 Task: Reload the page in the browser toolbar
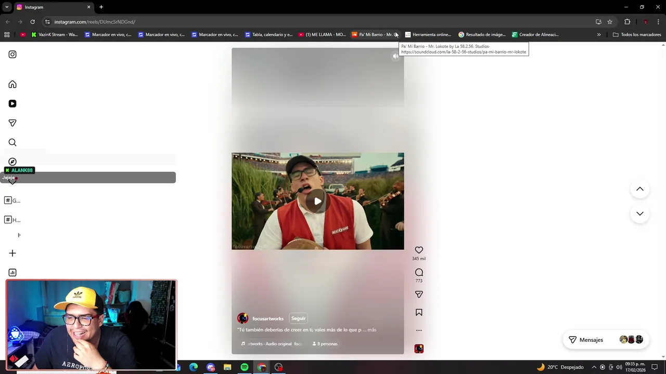pyautogui.click(x=32, y=22)
